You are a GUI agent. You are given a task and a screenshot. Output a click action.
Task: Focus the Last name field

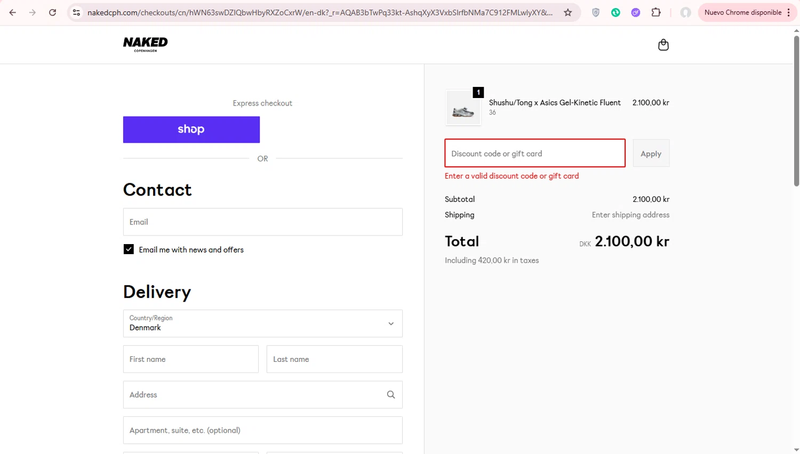334,359
